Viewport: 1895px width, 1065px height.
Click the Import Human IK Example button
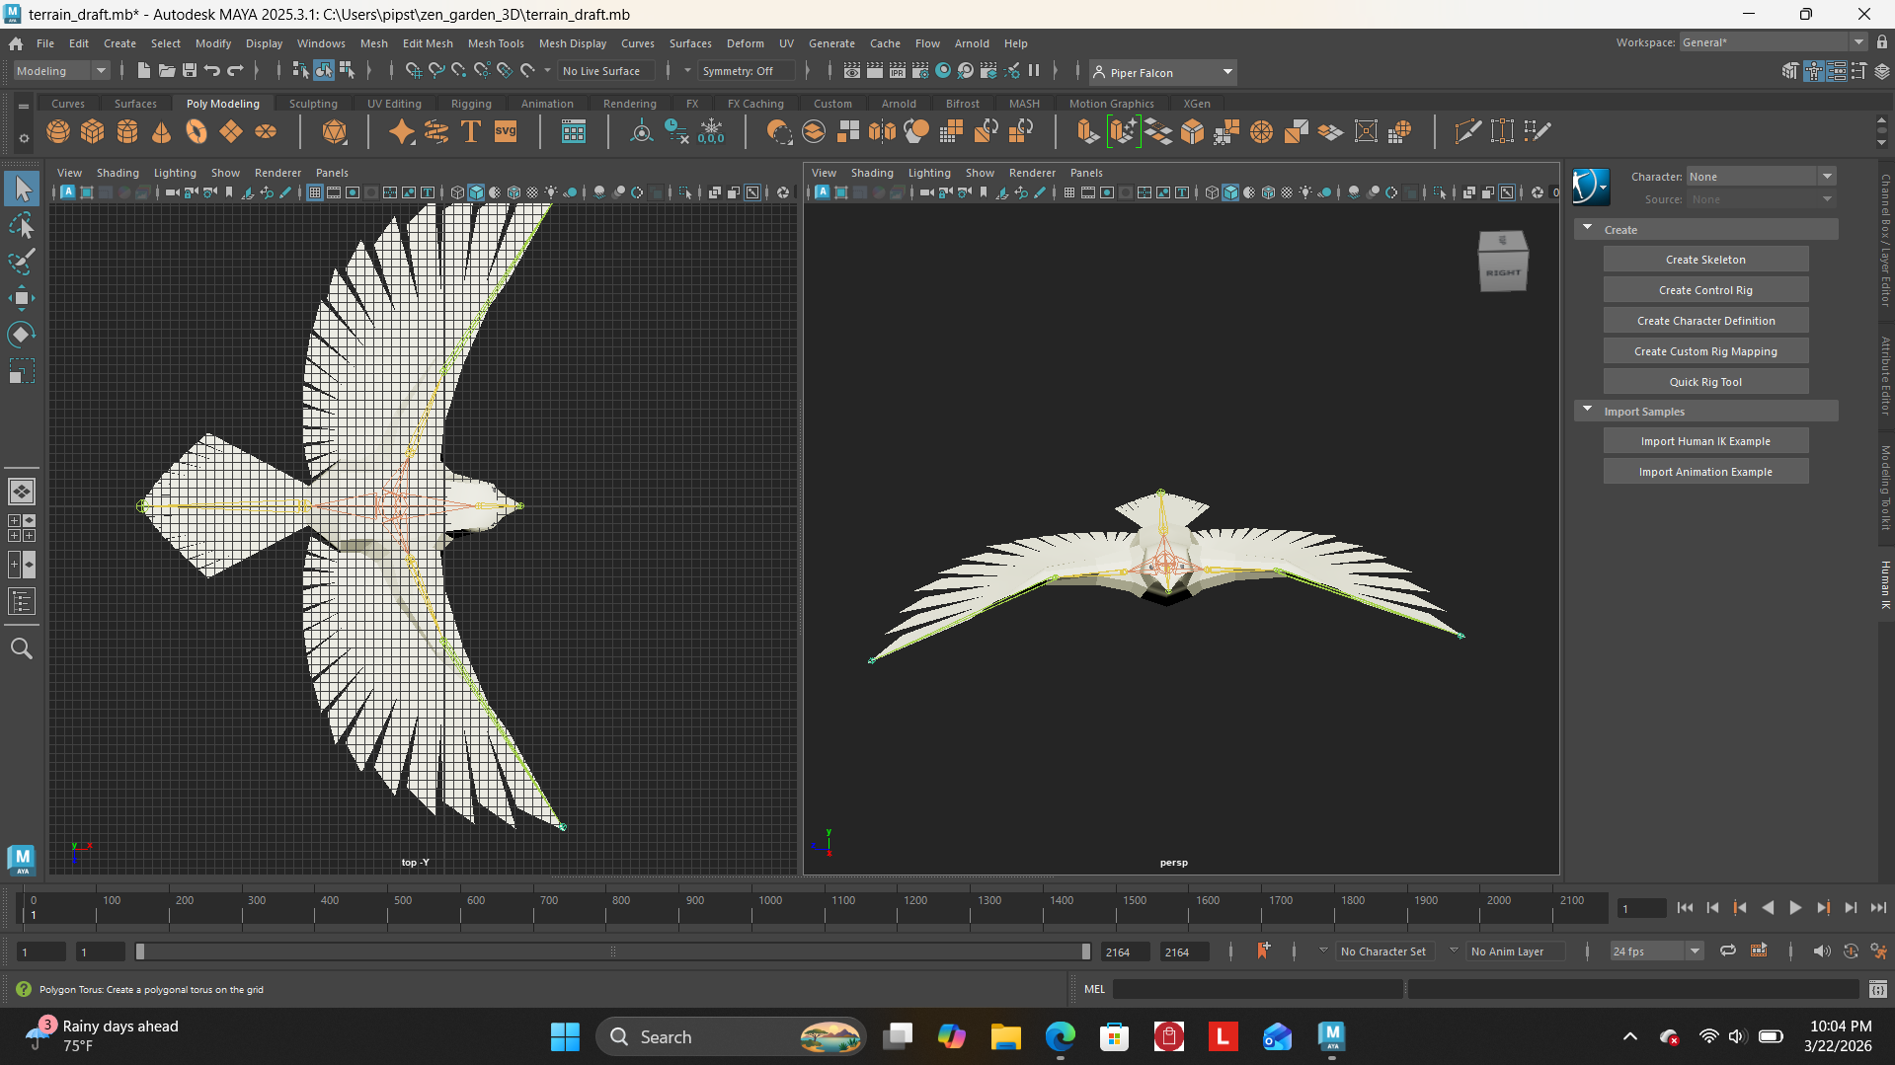1705,441
